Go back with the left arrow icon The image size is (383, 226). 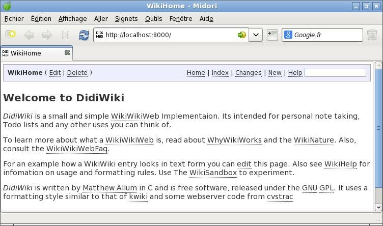click(29, 35)
